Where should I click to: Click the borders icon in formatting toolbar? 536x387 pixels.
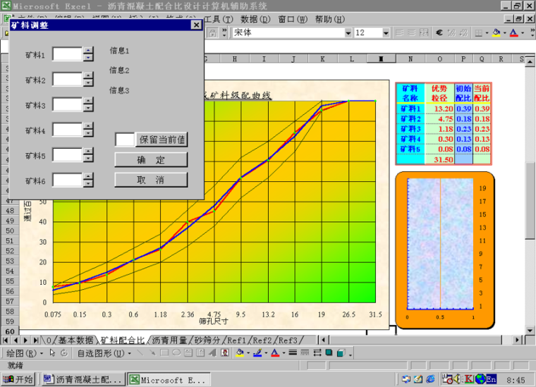479,33
